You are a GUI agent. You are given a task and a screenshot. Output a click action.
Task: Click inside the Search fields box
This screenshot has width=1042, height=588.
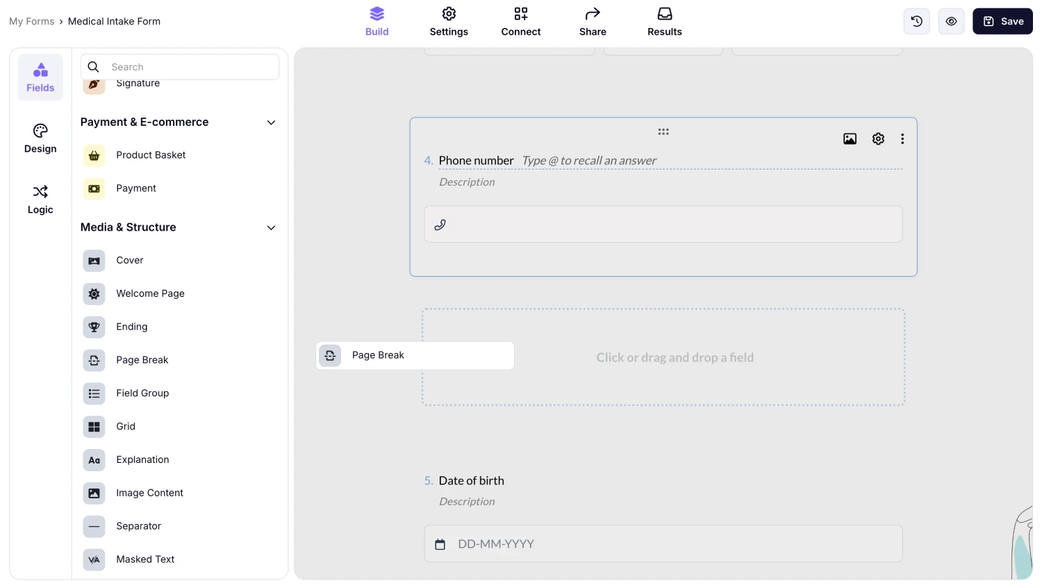[x=179, y=67]
